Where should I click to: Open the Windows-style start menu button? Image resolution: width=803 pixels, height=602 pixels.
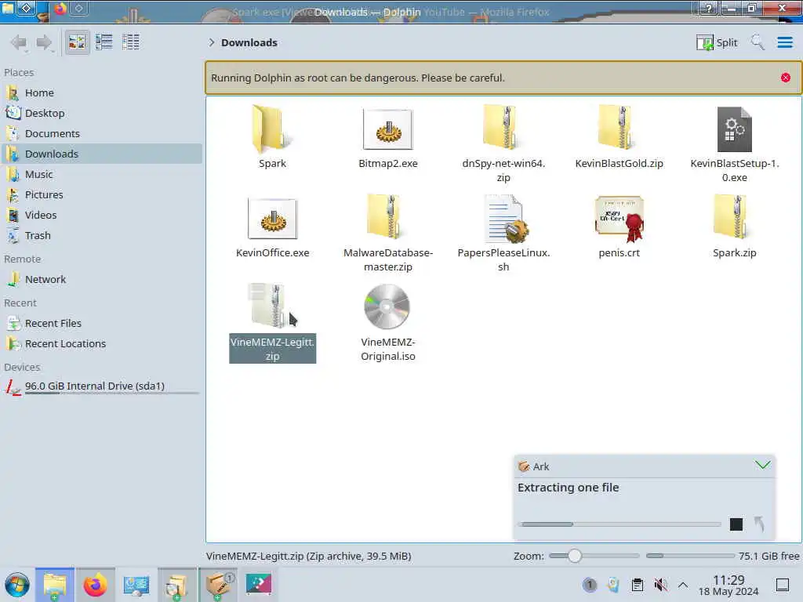17,585
